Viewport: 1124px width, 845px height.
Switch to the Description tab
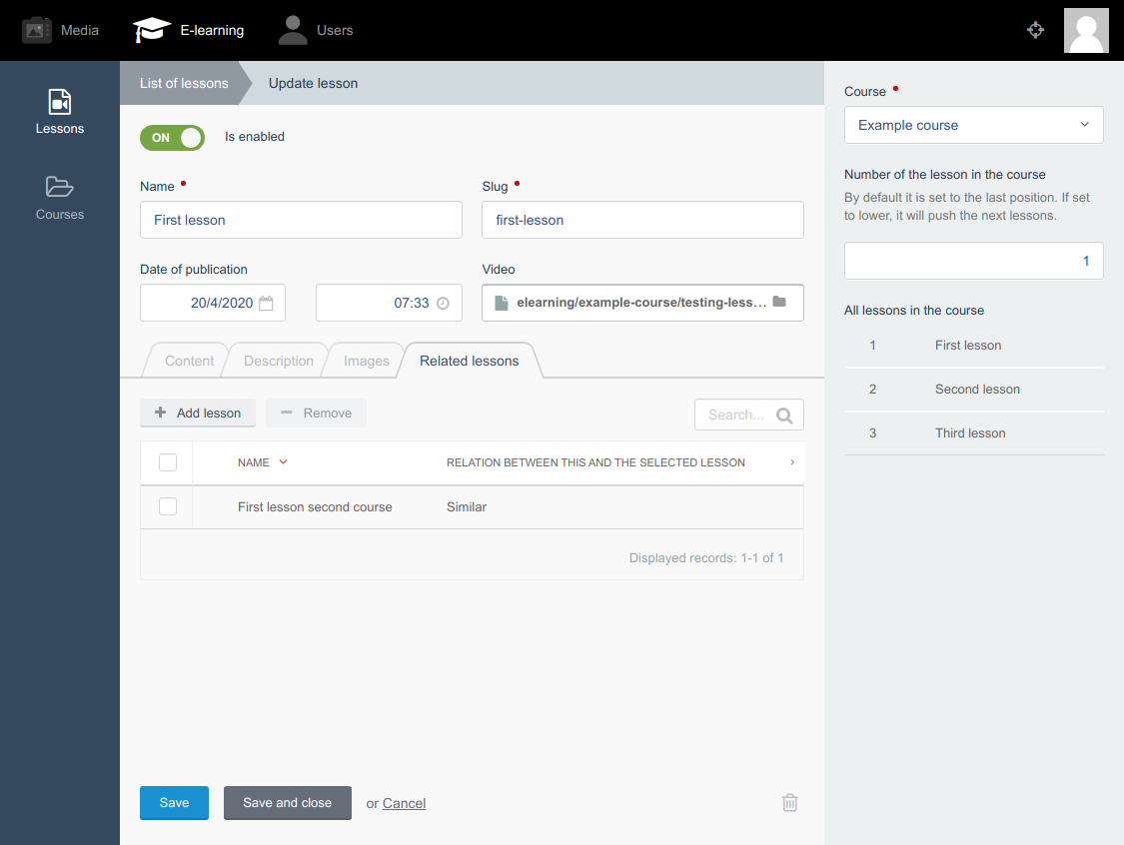pos(278,361)
